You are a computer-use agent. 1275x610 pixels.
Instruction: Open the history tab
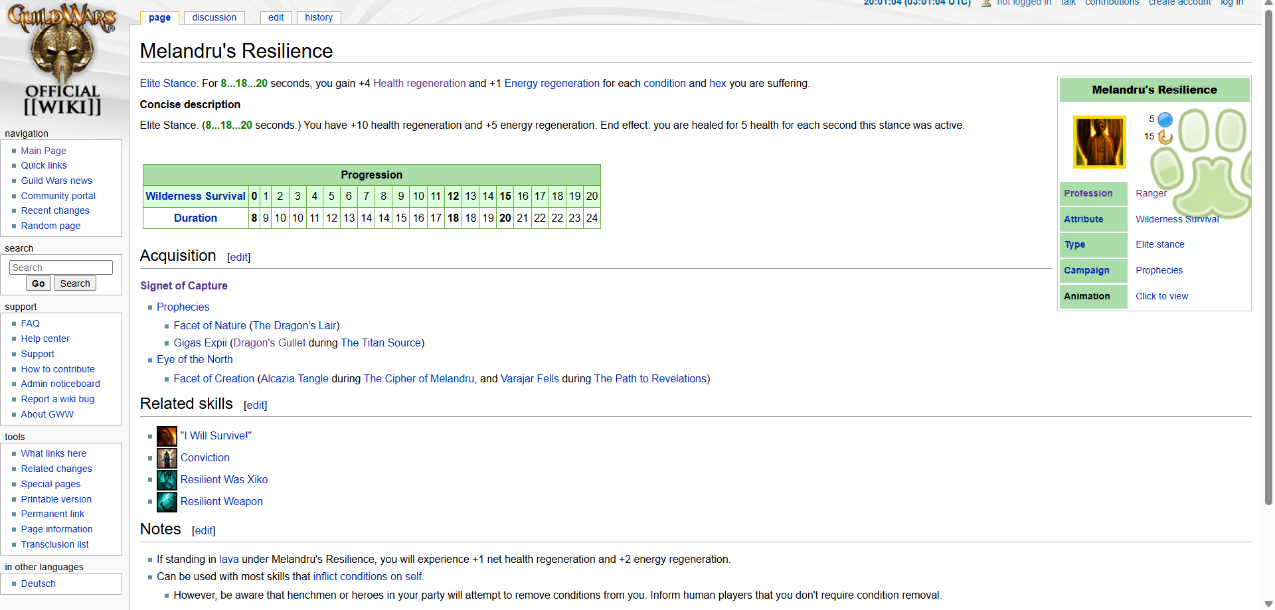319,18
